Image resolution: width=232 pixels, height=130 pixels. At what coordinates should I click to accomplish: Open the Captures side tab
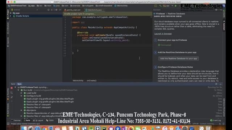8,42
